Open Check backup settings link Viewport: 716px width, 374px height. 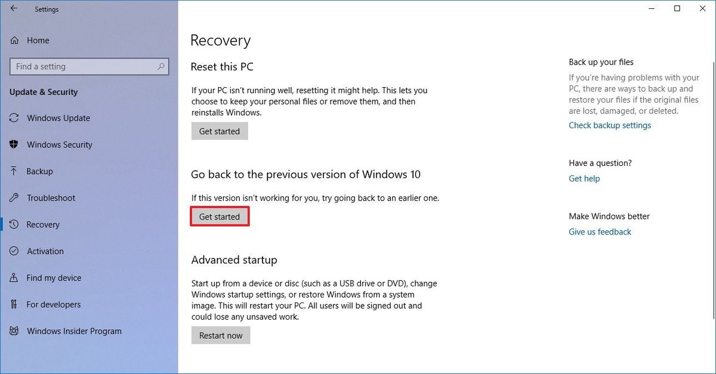pyautogui.click(x=609, y=125)
